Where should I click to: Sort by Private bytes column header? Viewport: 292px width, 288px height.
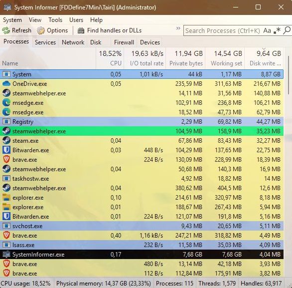[x=185, y=58]
